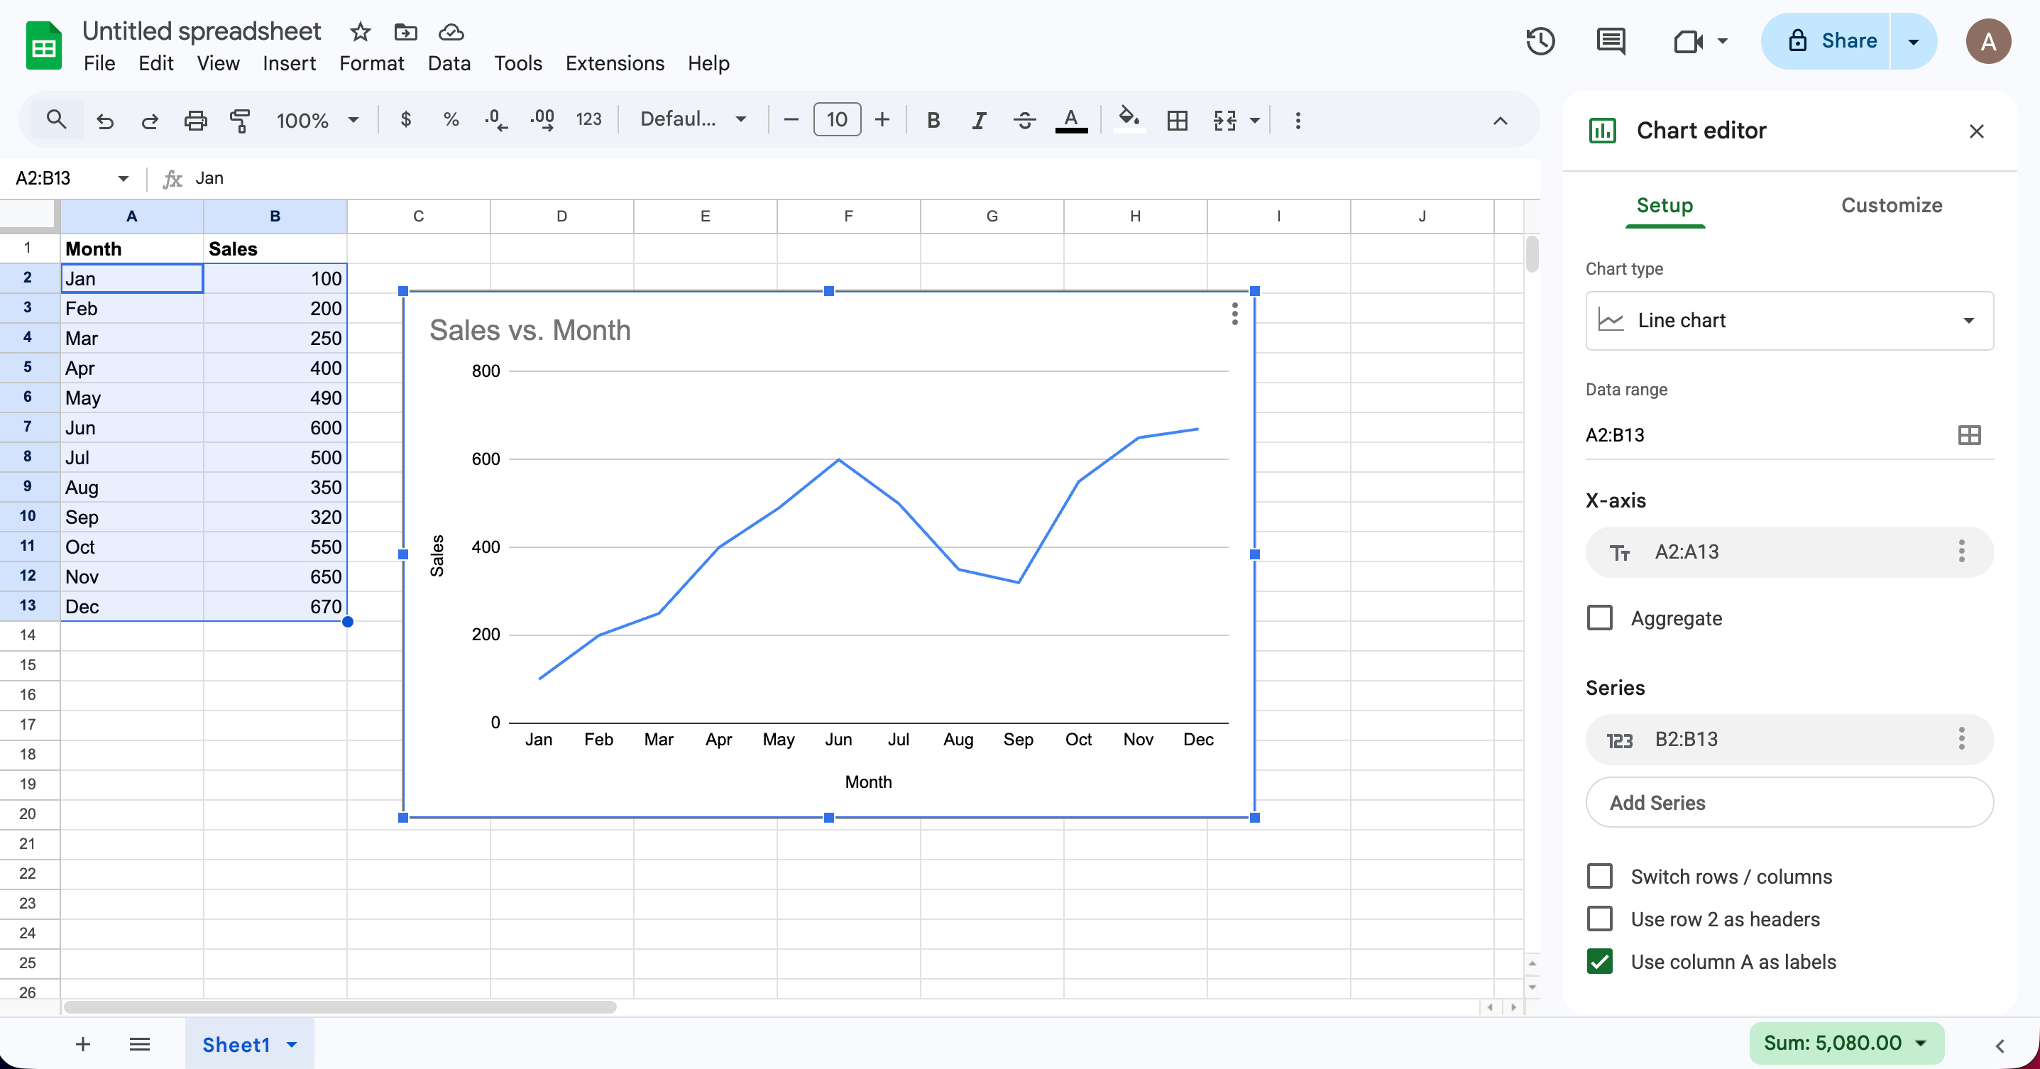
Task: Click Add Series button
Action: pyautogui.click(x=1789, y=802)
